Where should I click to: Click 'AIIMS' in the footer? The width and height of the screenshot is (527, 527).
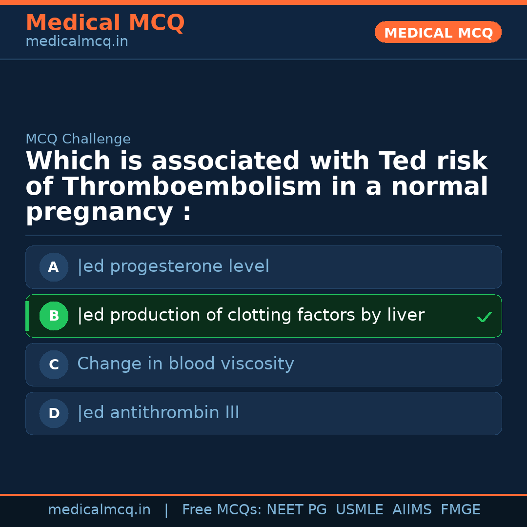(x=412, y=510)
